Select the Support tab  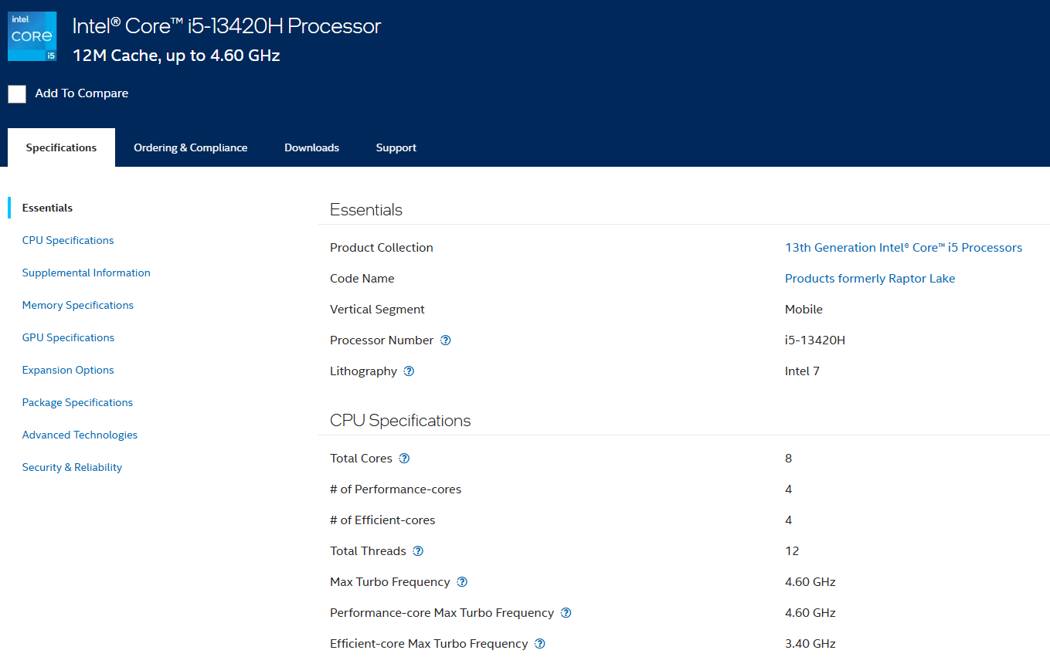tap(396, 147)
